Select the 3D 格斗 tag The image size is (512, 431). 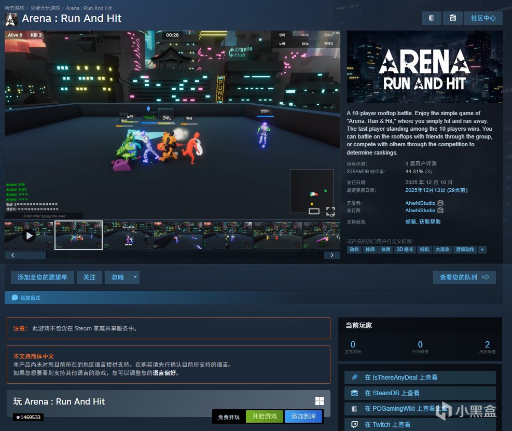(x=405, y=249)
